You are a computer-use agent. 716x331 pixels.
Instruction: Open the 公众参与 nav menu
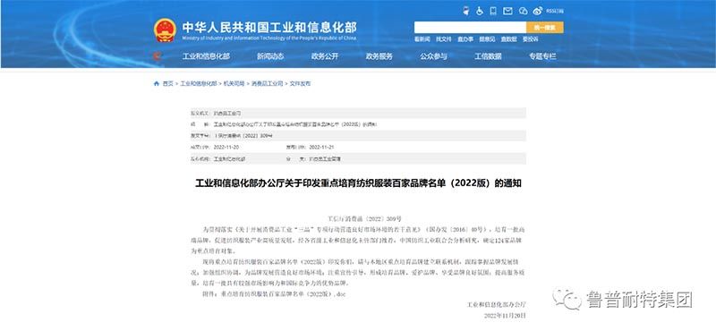(x=433, y=56)
